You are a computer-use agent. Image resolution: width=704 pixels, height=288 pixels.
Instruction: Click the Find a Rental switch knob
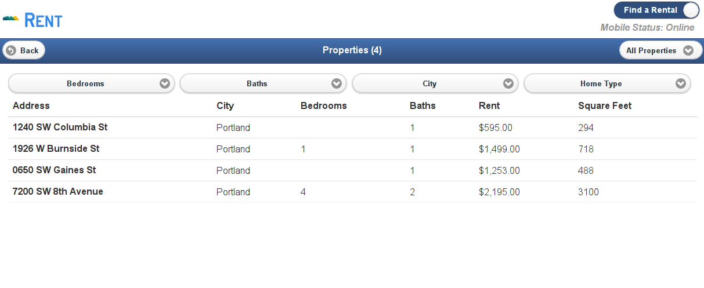click(x=691, y=10)
